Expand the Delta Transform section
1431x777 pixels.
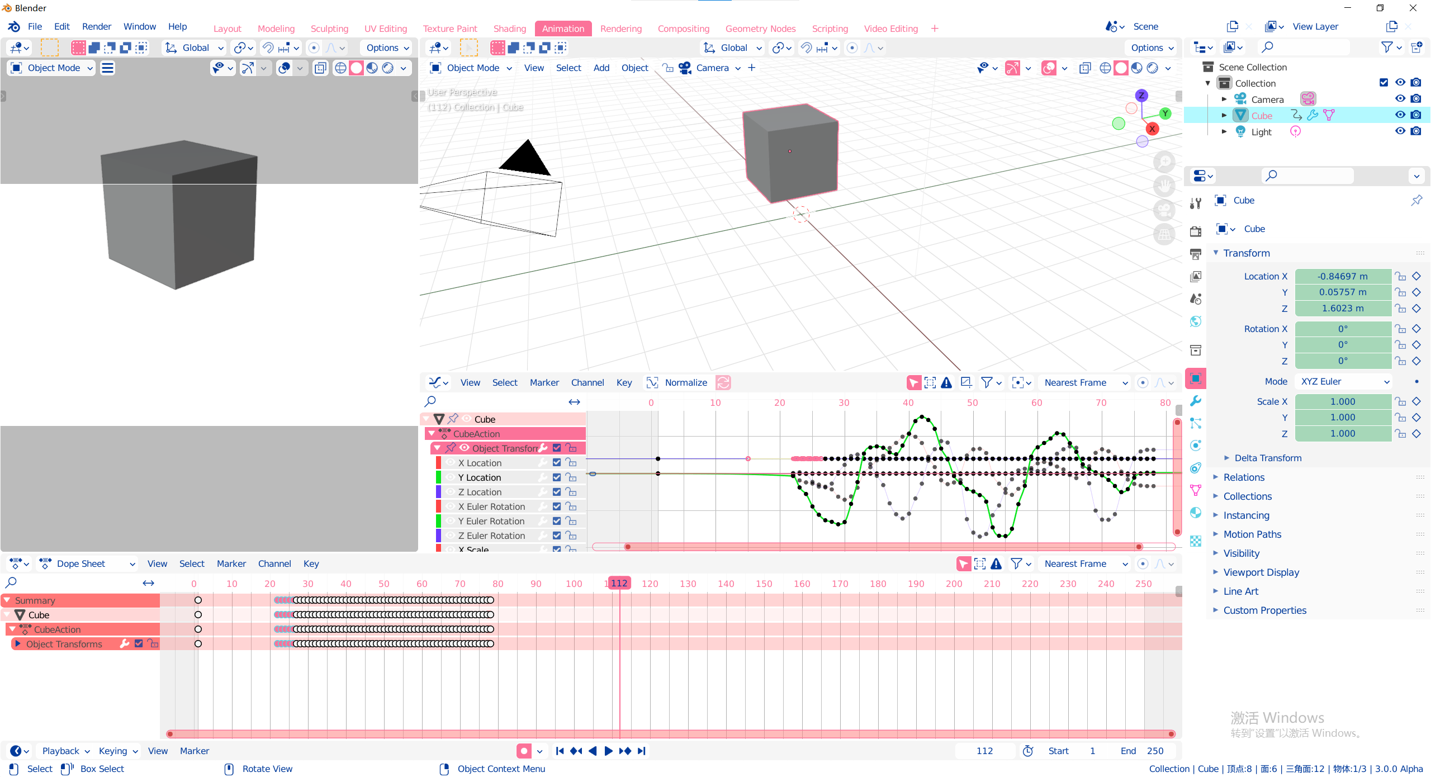point(1268,458)
